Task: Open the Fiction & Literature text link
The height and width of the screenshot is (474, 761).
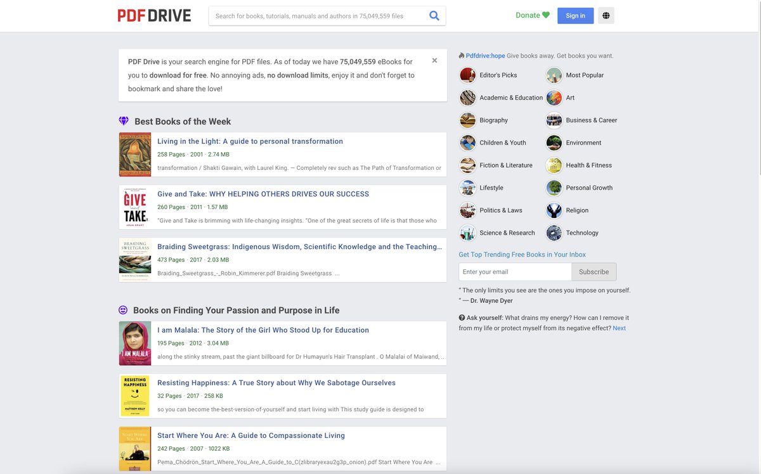Action: click(506, 165)
